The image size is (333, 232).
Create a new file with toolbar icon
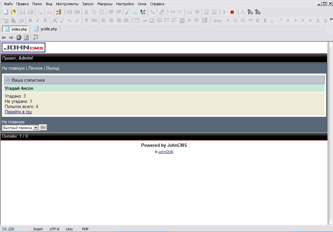6,12
